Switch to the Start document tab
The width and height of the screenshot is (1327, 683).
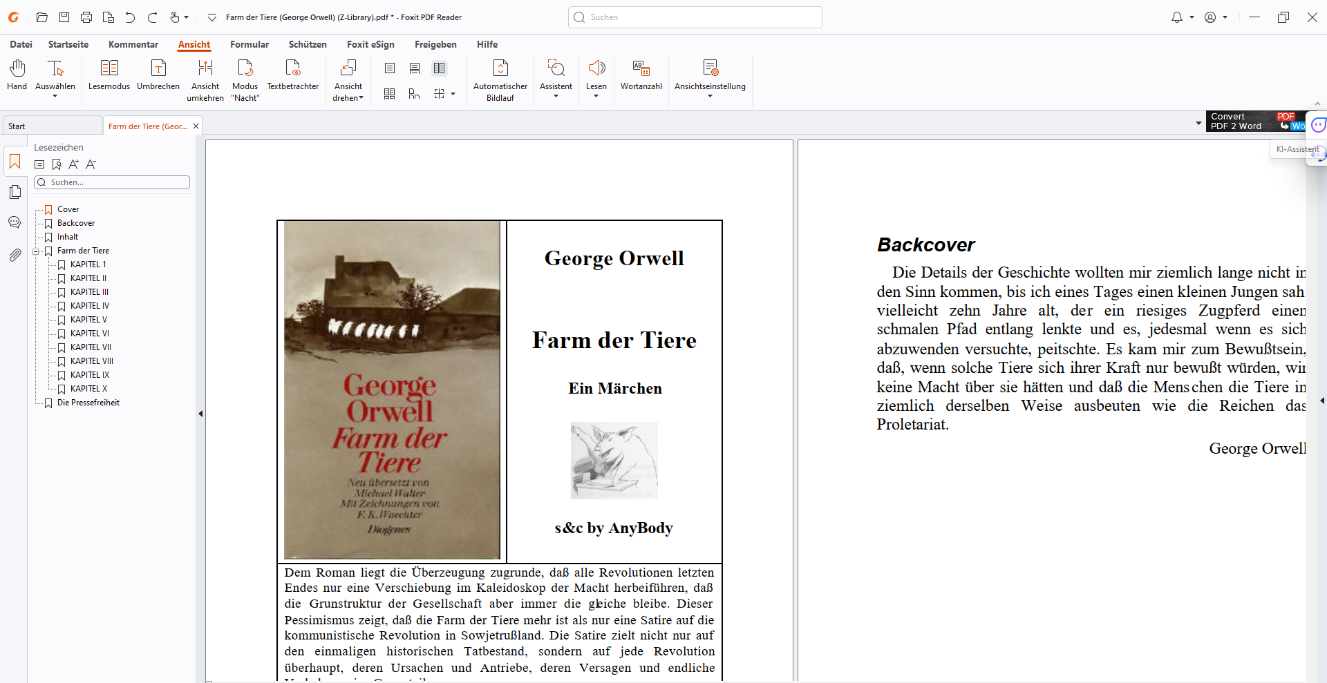point(53,126)
